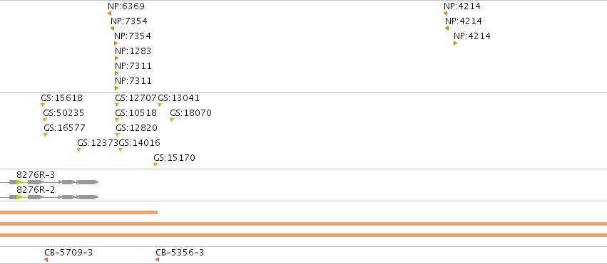
Task: Select the GS:18070 marker
Action: (x=172, y=120)
